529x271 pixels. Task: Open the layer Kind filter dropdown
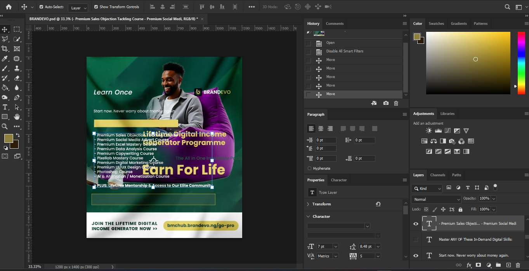pos(427,188)
